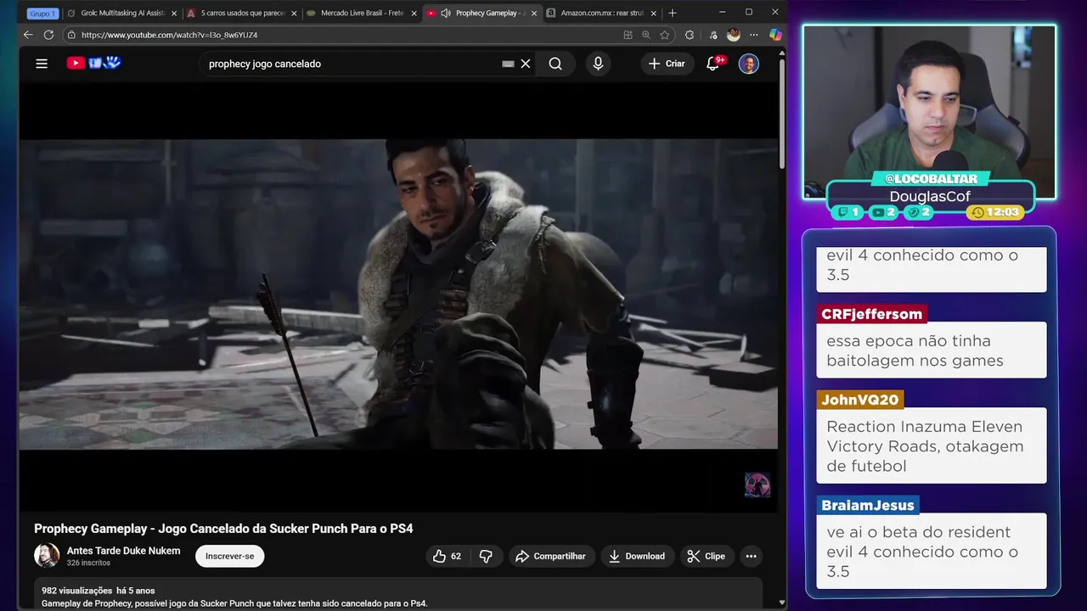Share the video via Compartilhar
This screenshot has height=611, width=1087.
tap(550, 556)
